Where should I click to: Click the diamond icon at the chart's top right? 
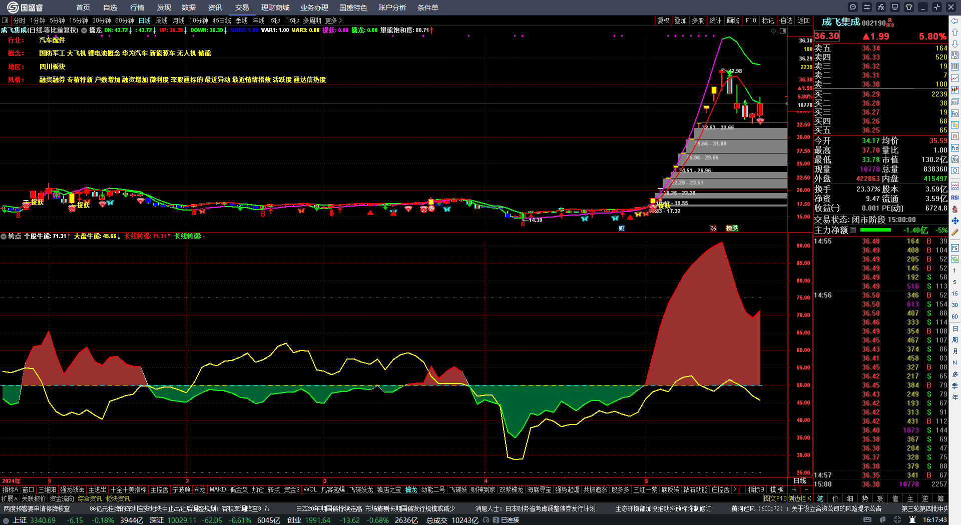pyautogui.click(x=774, y=30)
